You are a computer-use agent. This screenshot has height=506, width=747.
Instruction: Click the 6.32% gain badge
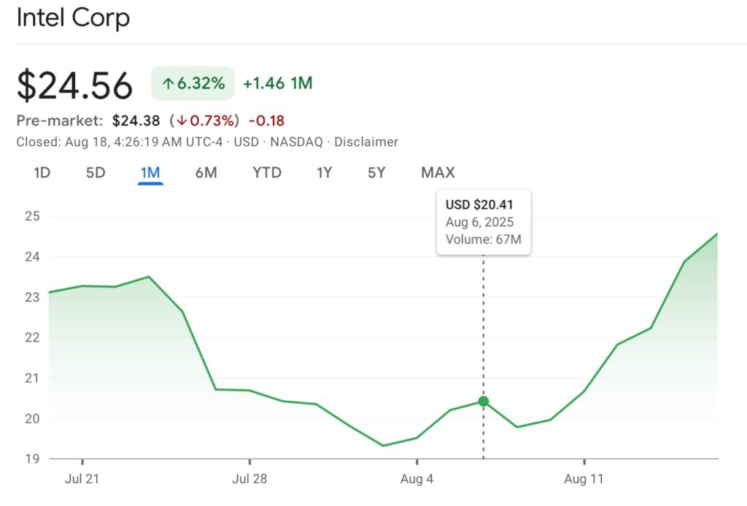pyautogui.click(x=193, y=83)
